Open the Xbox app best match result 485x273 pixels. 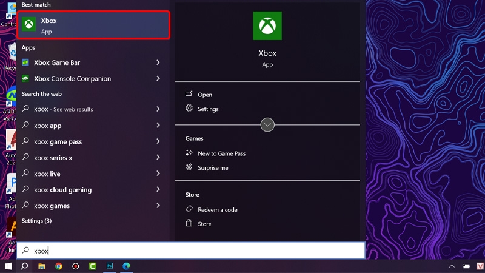click(x=93, y=25)
